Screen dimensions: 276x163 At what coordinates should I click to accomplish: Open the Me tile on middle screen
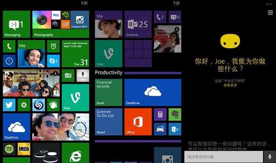tap(109, 24)
